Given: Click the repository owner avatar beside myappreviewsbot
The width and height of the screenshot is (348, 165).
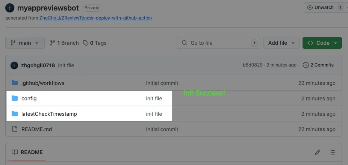Looking at the screenshot, I should point(10,8).
